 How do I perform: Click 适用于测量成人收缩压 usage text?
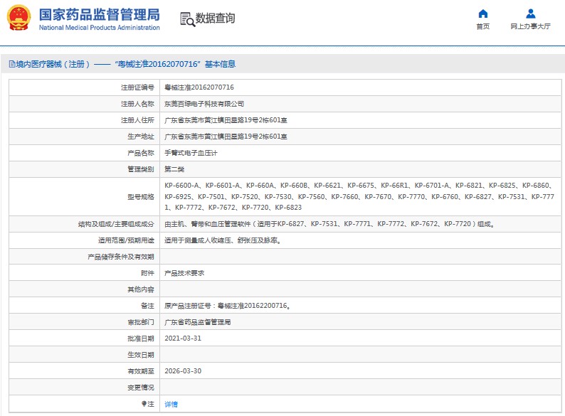tap(223, 240)
